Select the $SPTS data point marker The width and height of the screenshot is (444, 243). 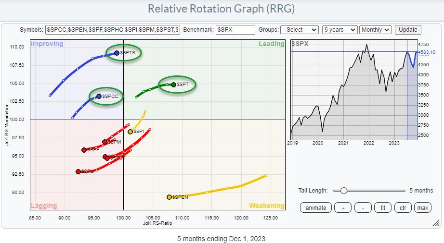(x=117, y=53)
